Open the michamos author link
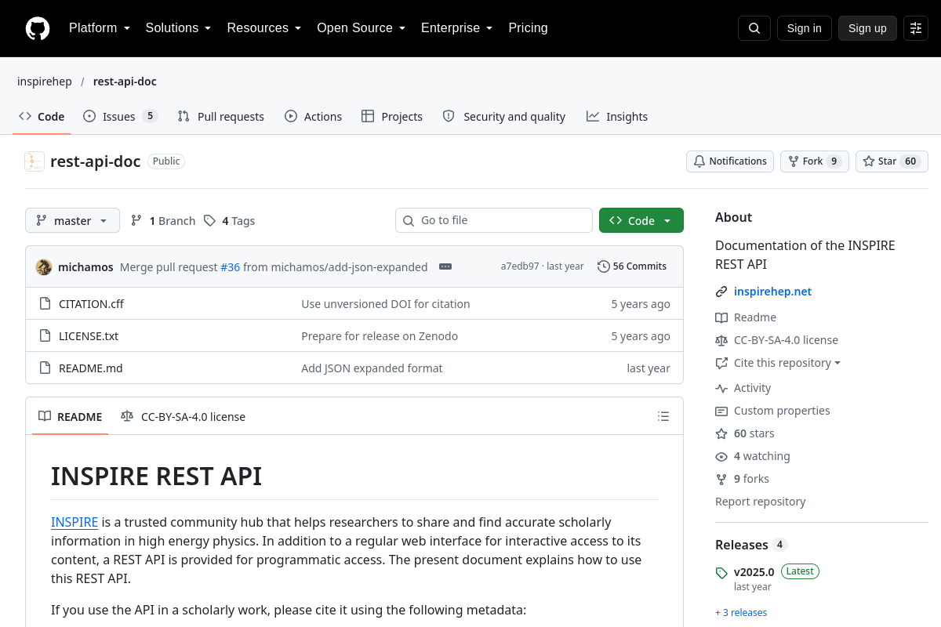941x627 pixels. pyautogui.click(x=86, y=266)
